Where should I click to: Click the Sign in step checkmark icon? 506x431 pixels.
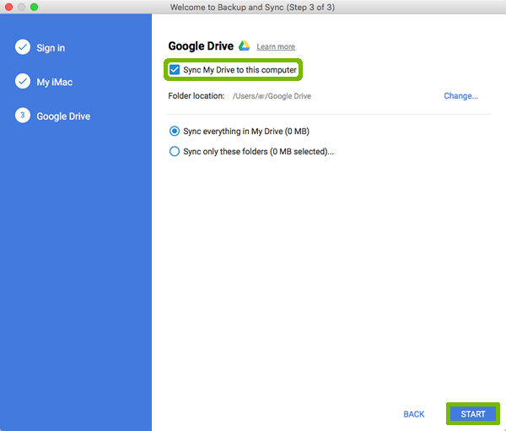pos(23,47)
